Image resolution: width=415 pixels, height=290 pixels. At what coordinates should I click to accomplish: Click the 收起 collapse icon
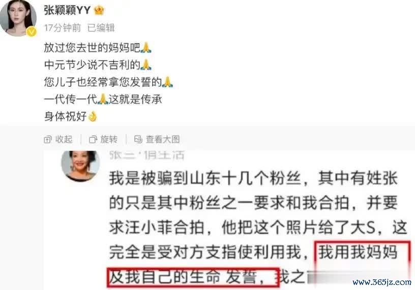47,140
